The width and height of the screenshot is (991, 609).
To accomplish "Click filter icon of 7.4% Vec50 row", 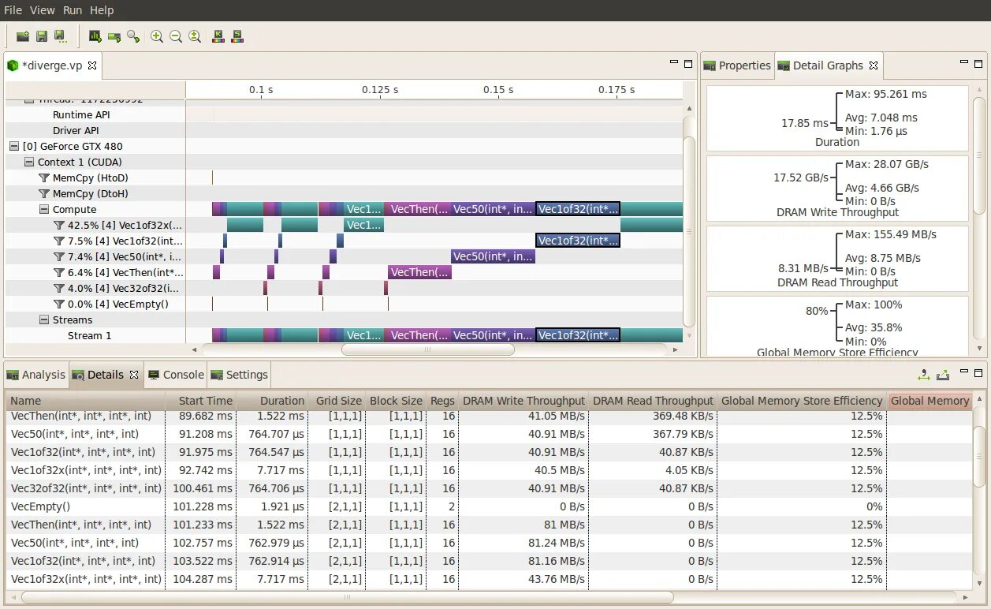I will (x=59, y=256).
